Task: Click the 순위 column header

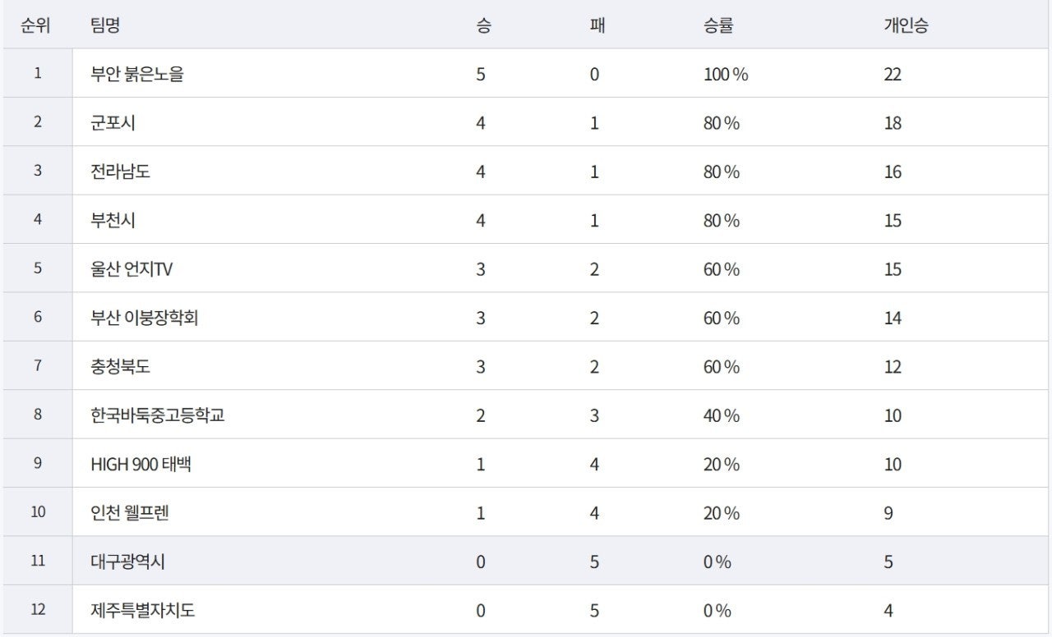Action: point(37,25)
